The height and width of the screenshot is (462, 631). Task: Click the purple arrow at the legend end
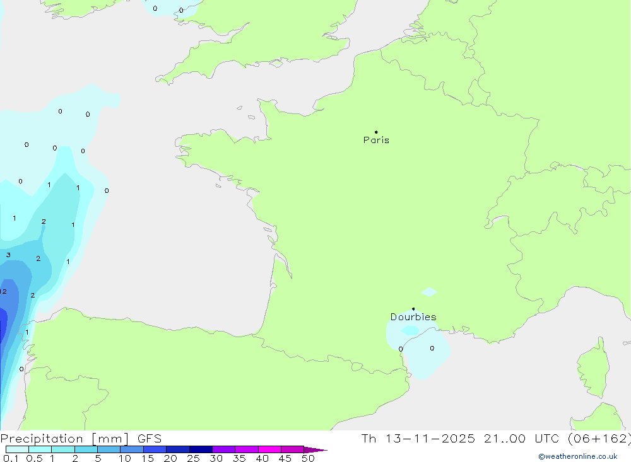pos(315,450)
